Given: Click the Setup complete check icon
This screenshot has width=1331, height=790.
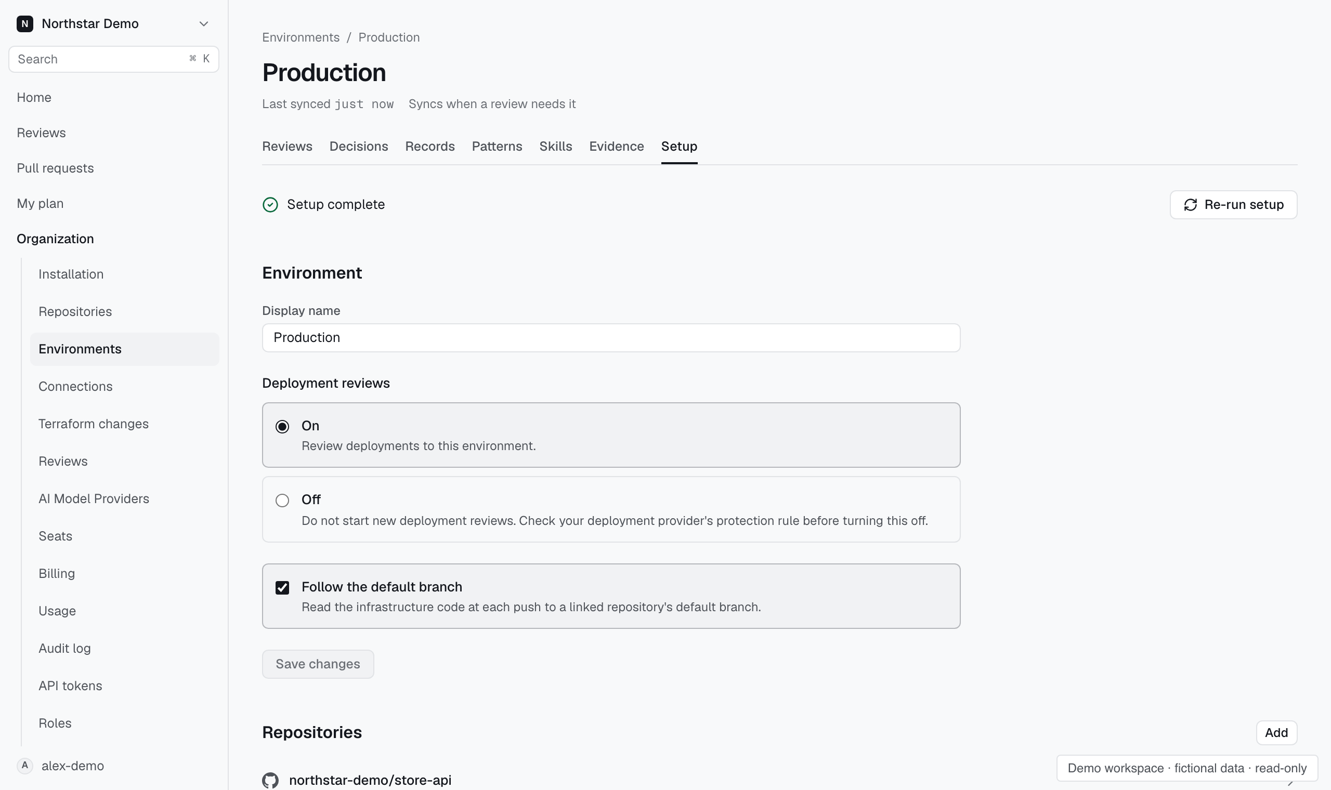Looking at the screenshot, I should tap(270, 205).
